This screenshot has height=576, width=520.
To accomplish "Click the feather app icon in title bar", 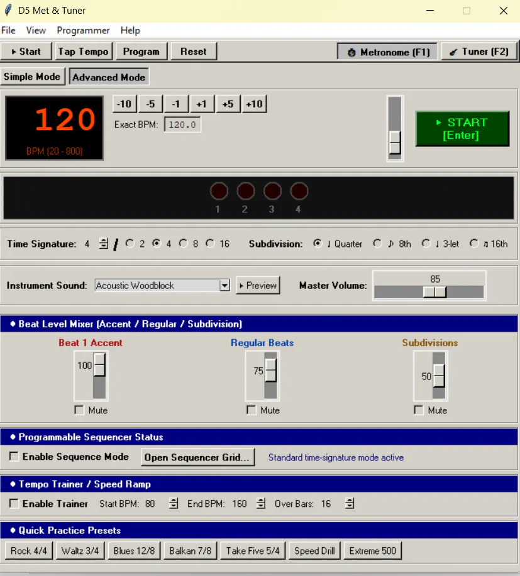I will [x=8, y=10].
